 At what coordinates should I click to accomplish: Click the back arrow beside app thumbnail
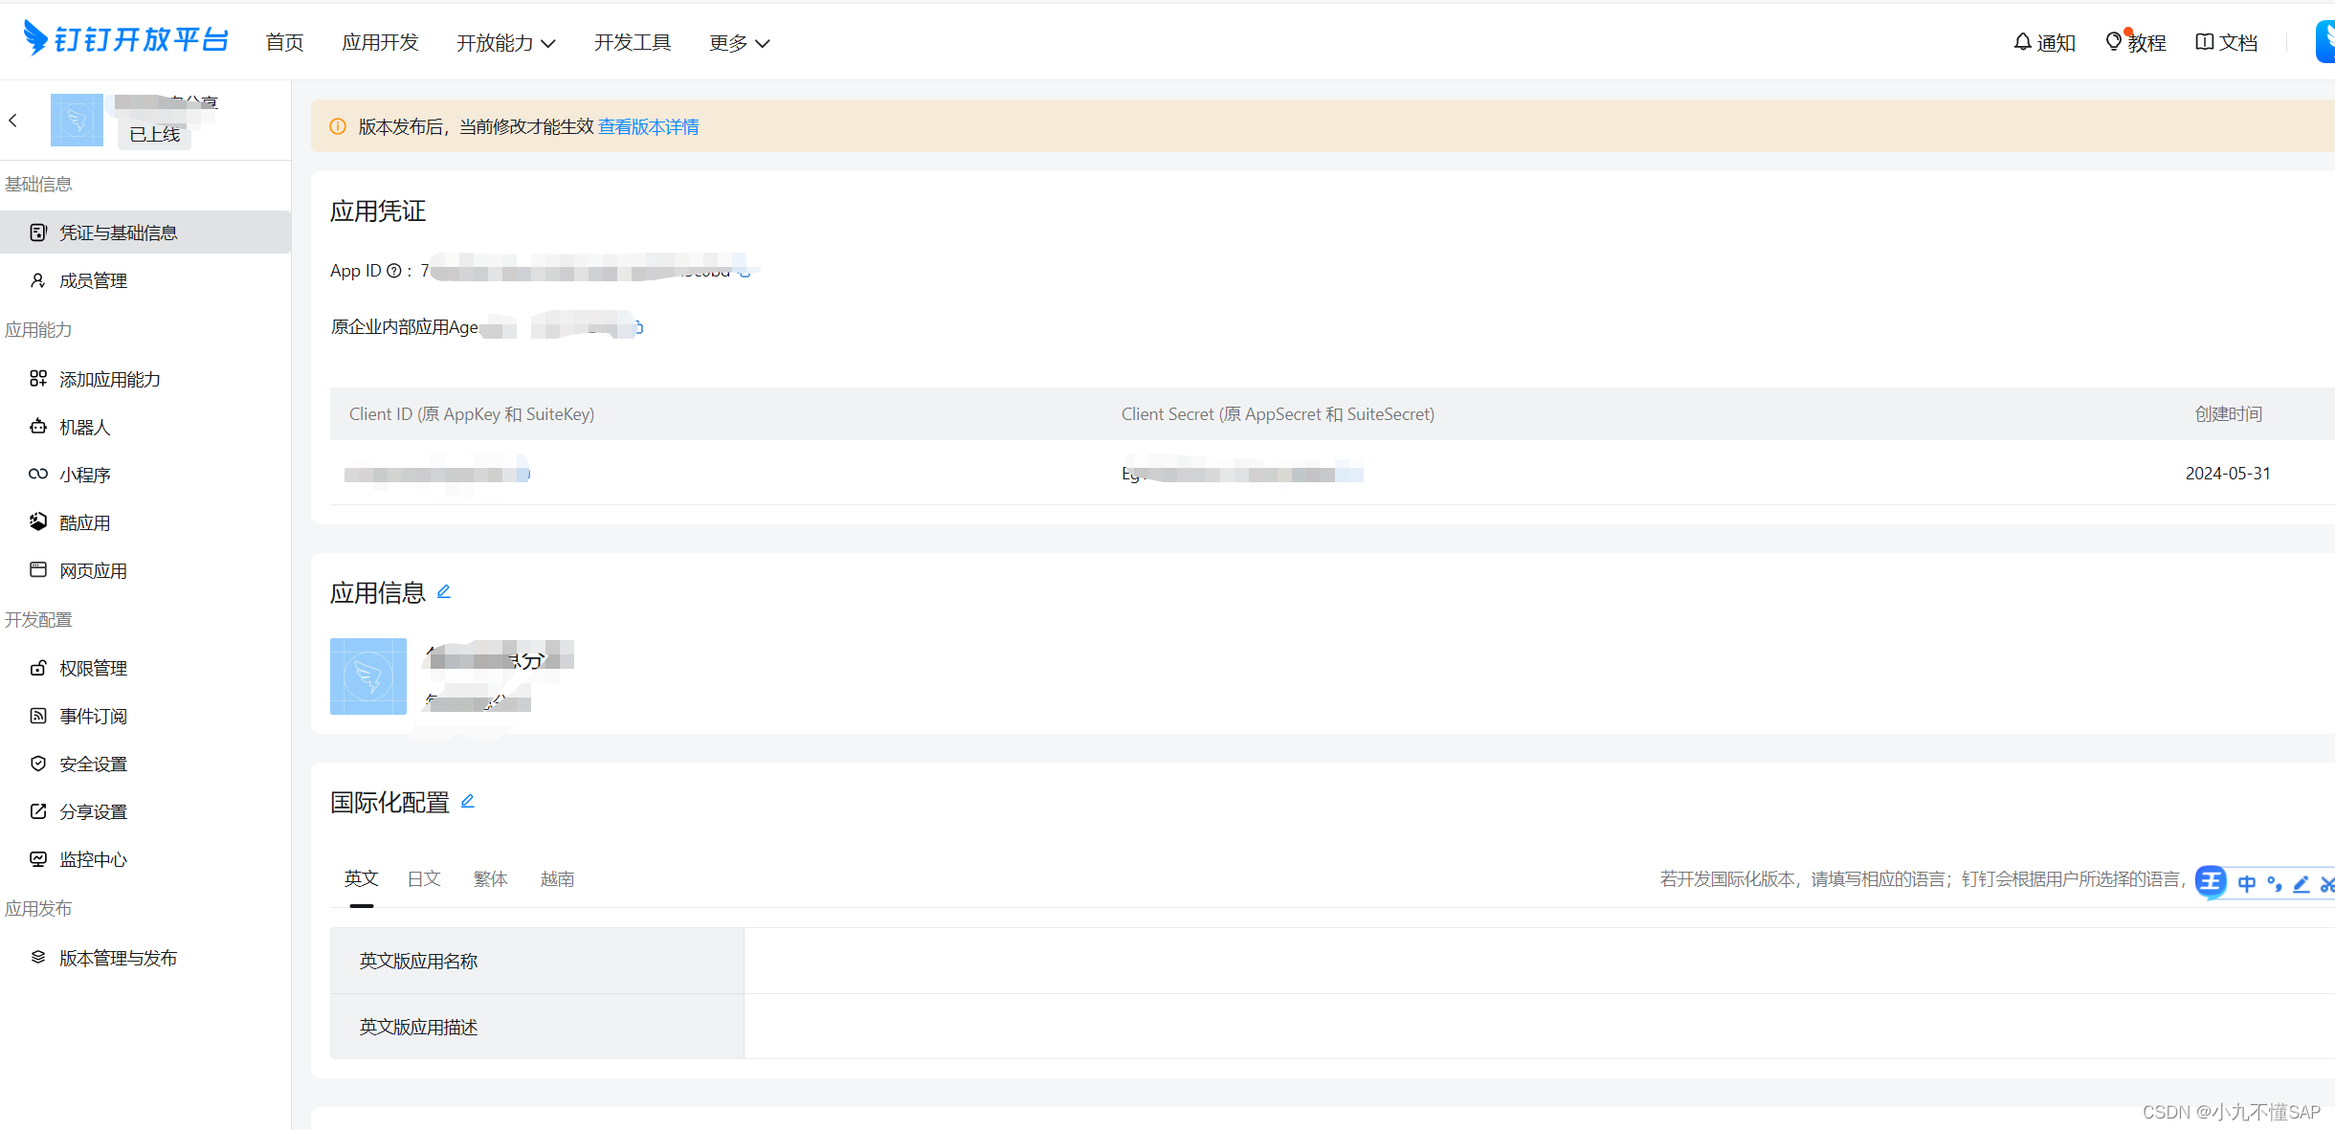(x=13, y=121)
